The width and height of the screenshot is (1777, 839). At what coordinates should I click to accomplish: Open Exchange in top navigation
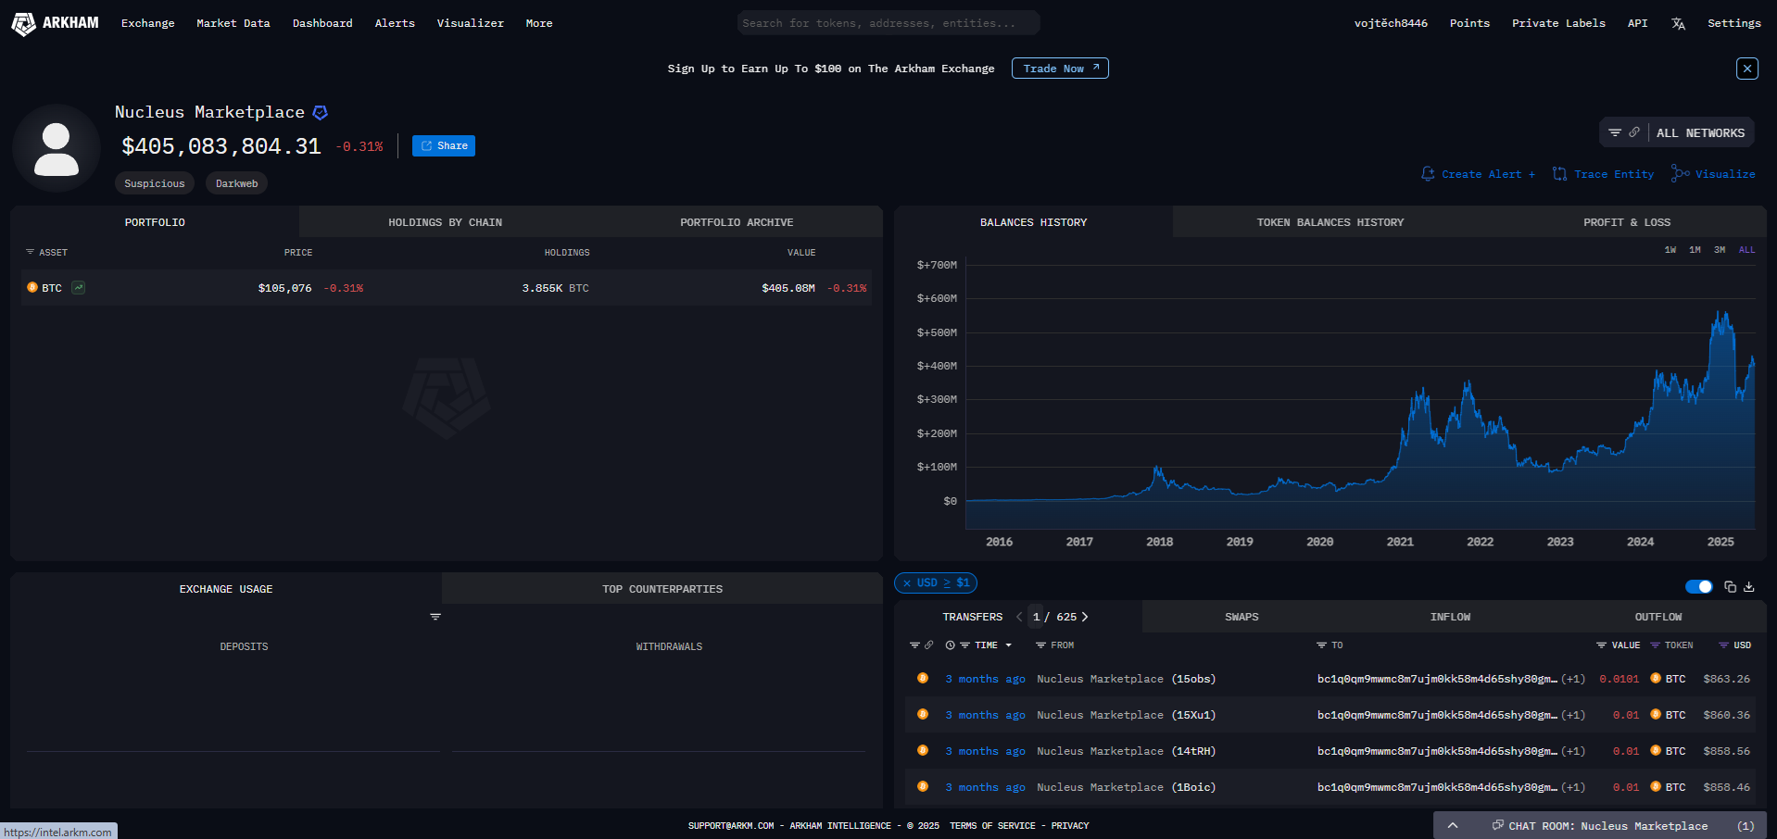click(x=148, y=23)
